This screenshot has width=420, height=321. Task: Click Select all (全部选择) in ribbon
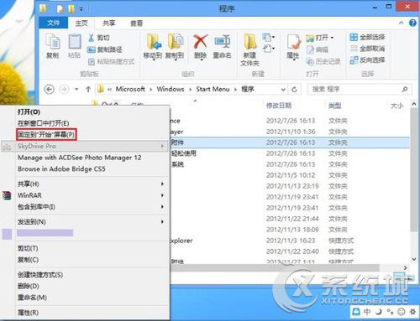pos(368,37)
